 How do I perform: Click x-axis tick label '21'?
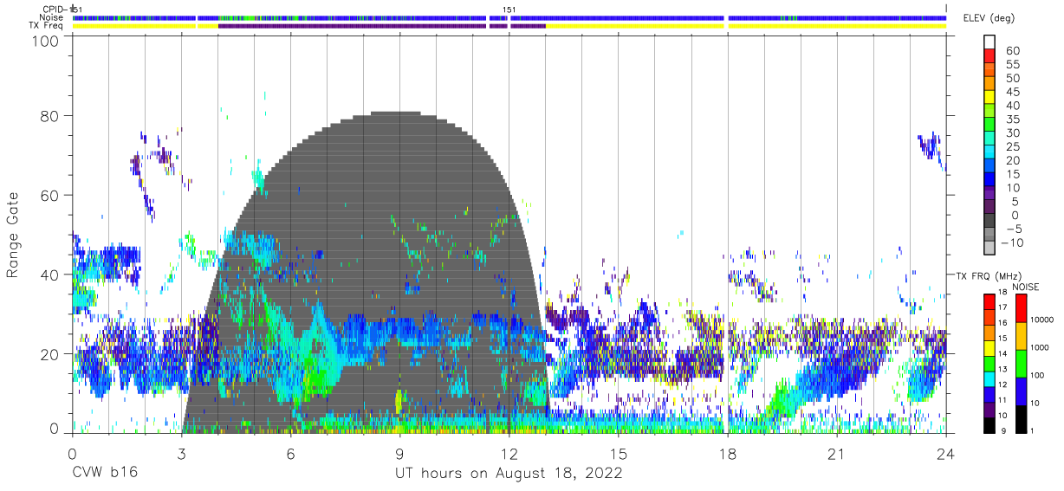point(837,453)
